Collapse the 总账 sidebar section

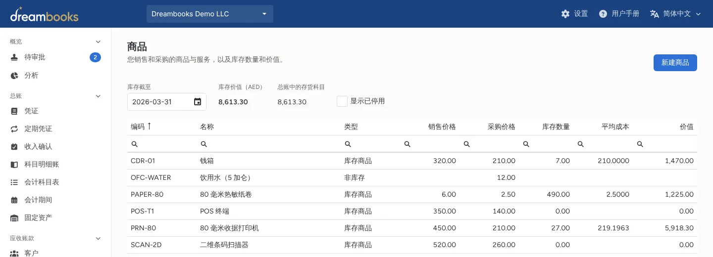[x=98, y=96]
